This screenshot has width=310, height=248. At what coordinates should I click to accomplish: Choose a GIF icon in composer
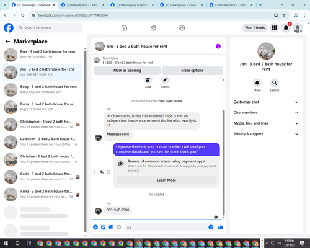click(x=118, y=228)
